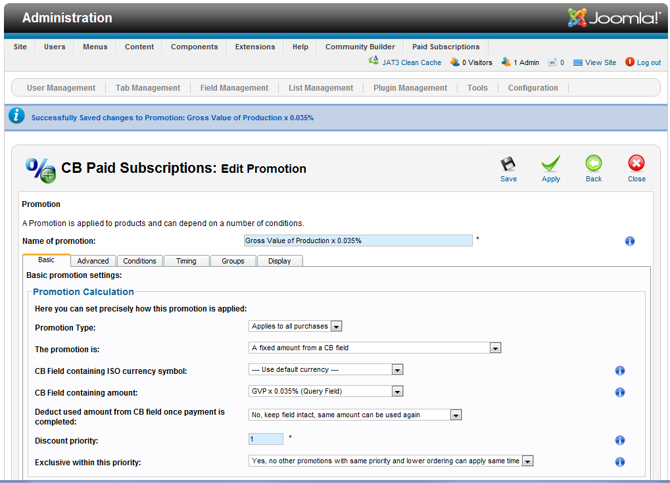
Task: Open the ISO currency symbol field dropdown
Action: tap(326, 369)
